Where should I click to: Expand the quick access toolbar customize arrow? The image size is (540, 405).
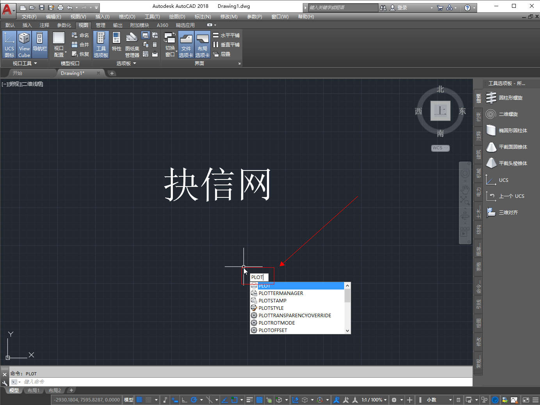[96, 7]
